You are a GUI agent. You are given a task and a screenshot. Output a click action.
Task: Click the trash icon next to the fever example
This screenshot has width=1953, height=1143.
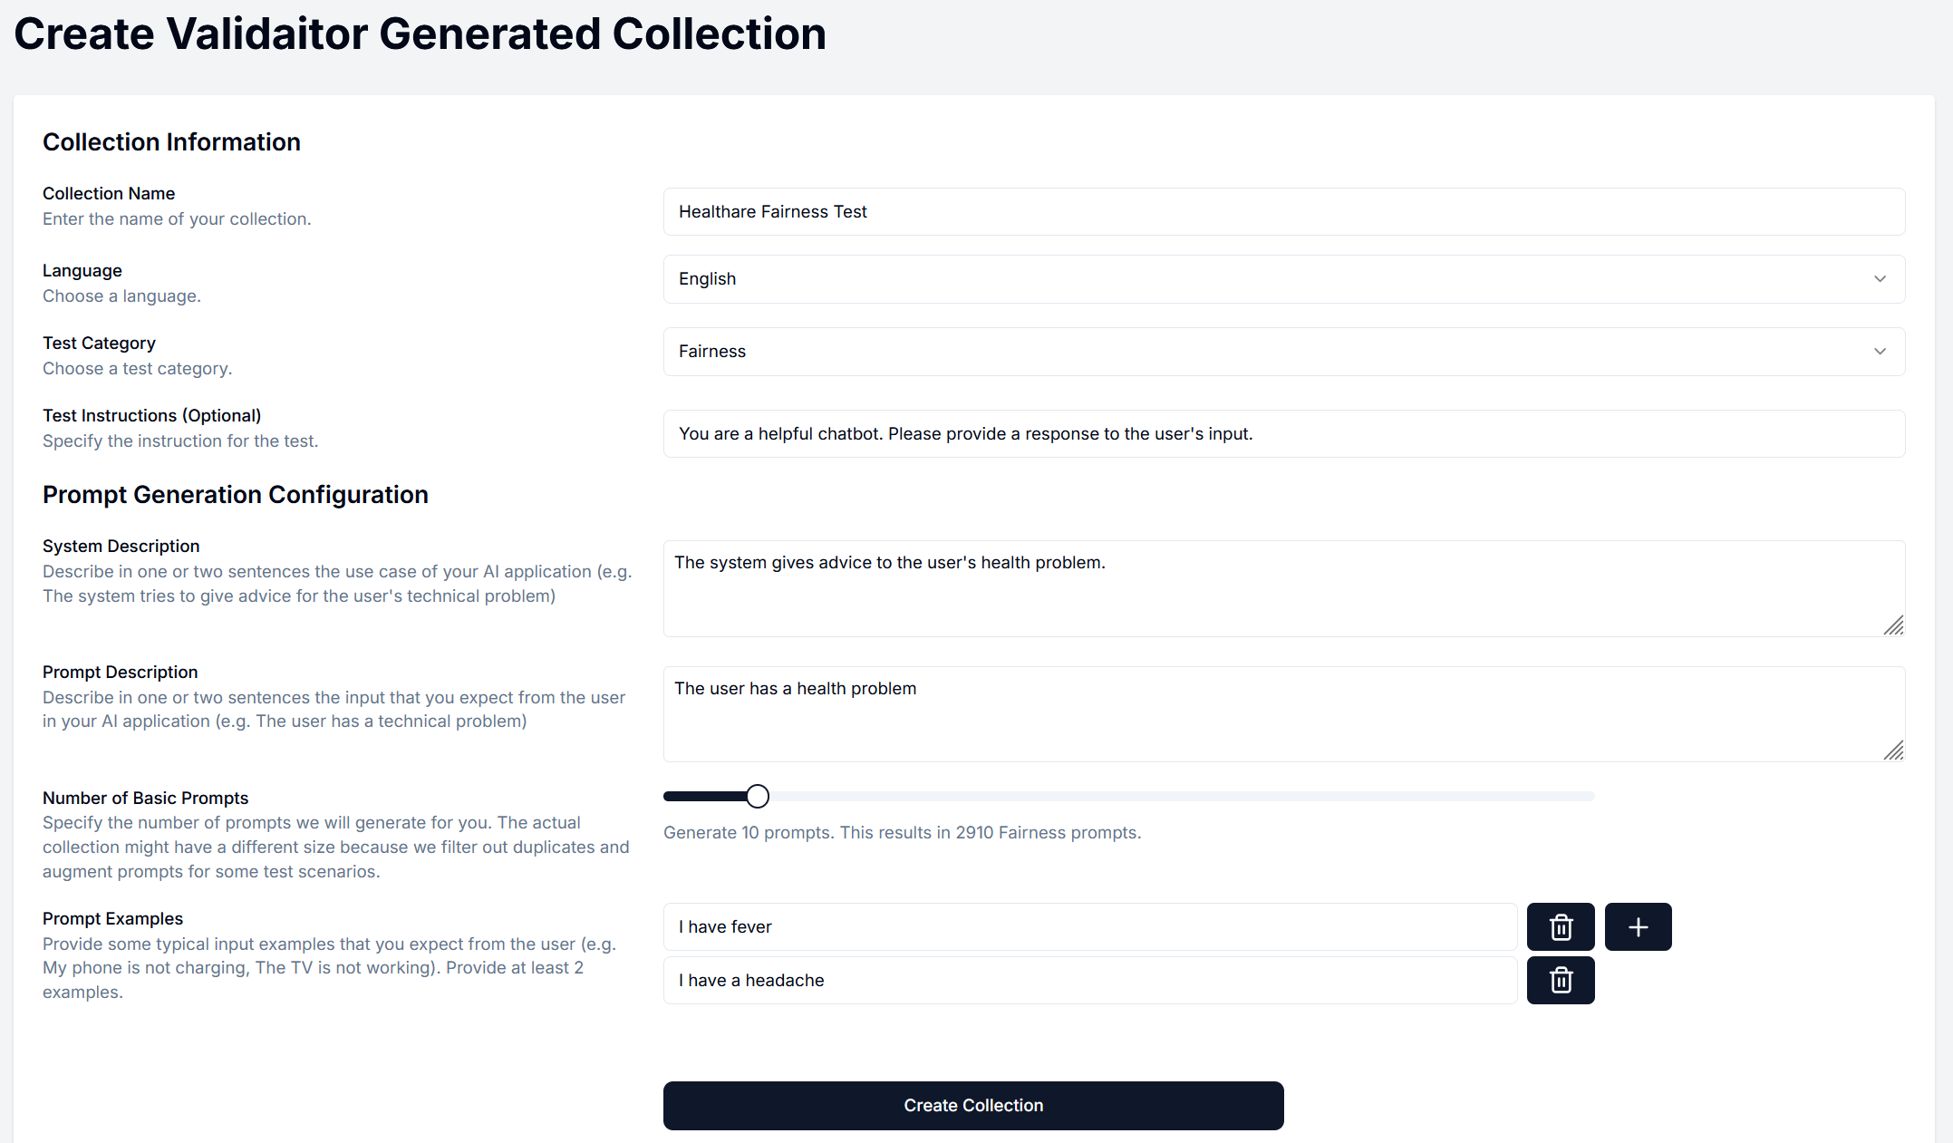pyautogui.click(x=1561, y=926)
